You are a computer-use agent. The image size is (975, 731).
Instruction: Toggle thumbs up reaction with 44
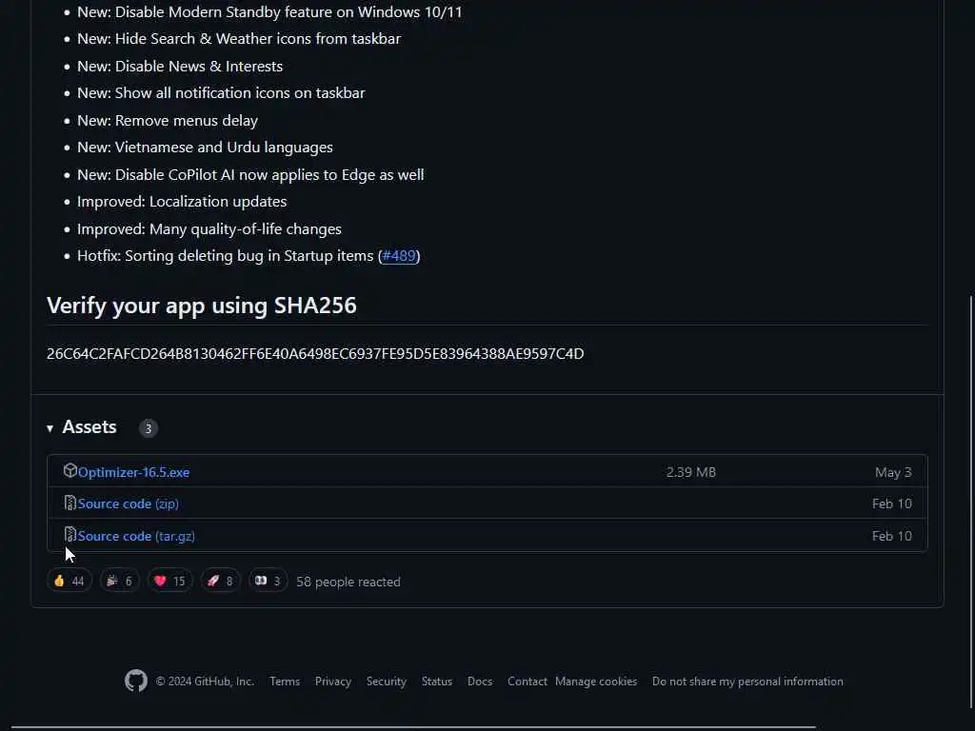(x=69, y=582)
